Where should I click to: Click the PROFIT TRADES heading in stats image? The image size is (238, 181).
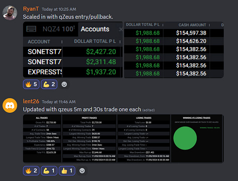click(x=89, y=118)
